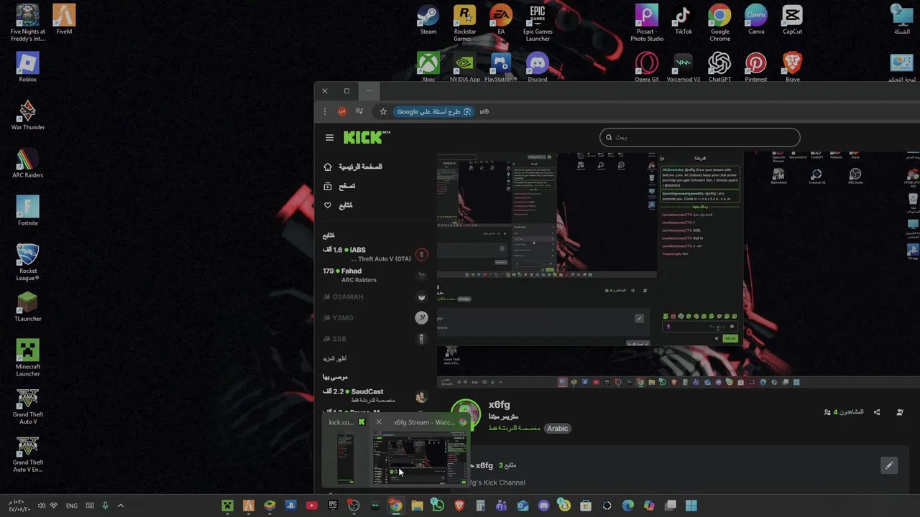The height and width of the screenshot is (517, 920).
Task: Open the TLauncher desktop shortcut
Action: pos(28,307)
